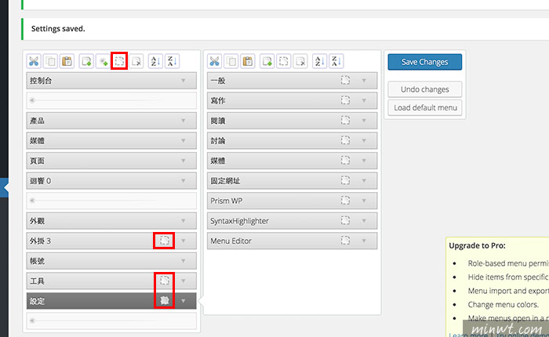The width and height of the screenshot is (549, 337).
Task: Toggle hidden flag on Prism WP item
Action: point(345,201)
